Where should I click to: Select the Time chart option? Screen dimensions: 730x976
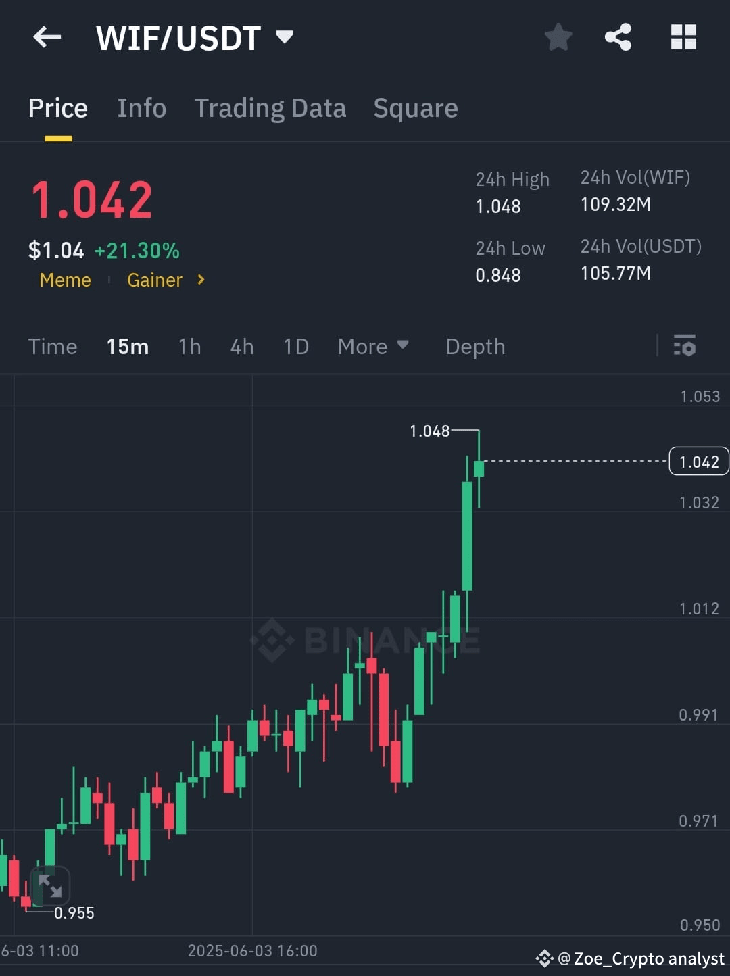(52, 346)
